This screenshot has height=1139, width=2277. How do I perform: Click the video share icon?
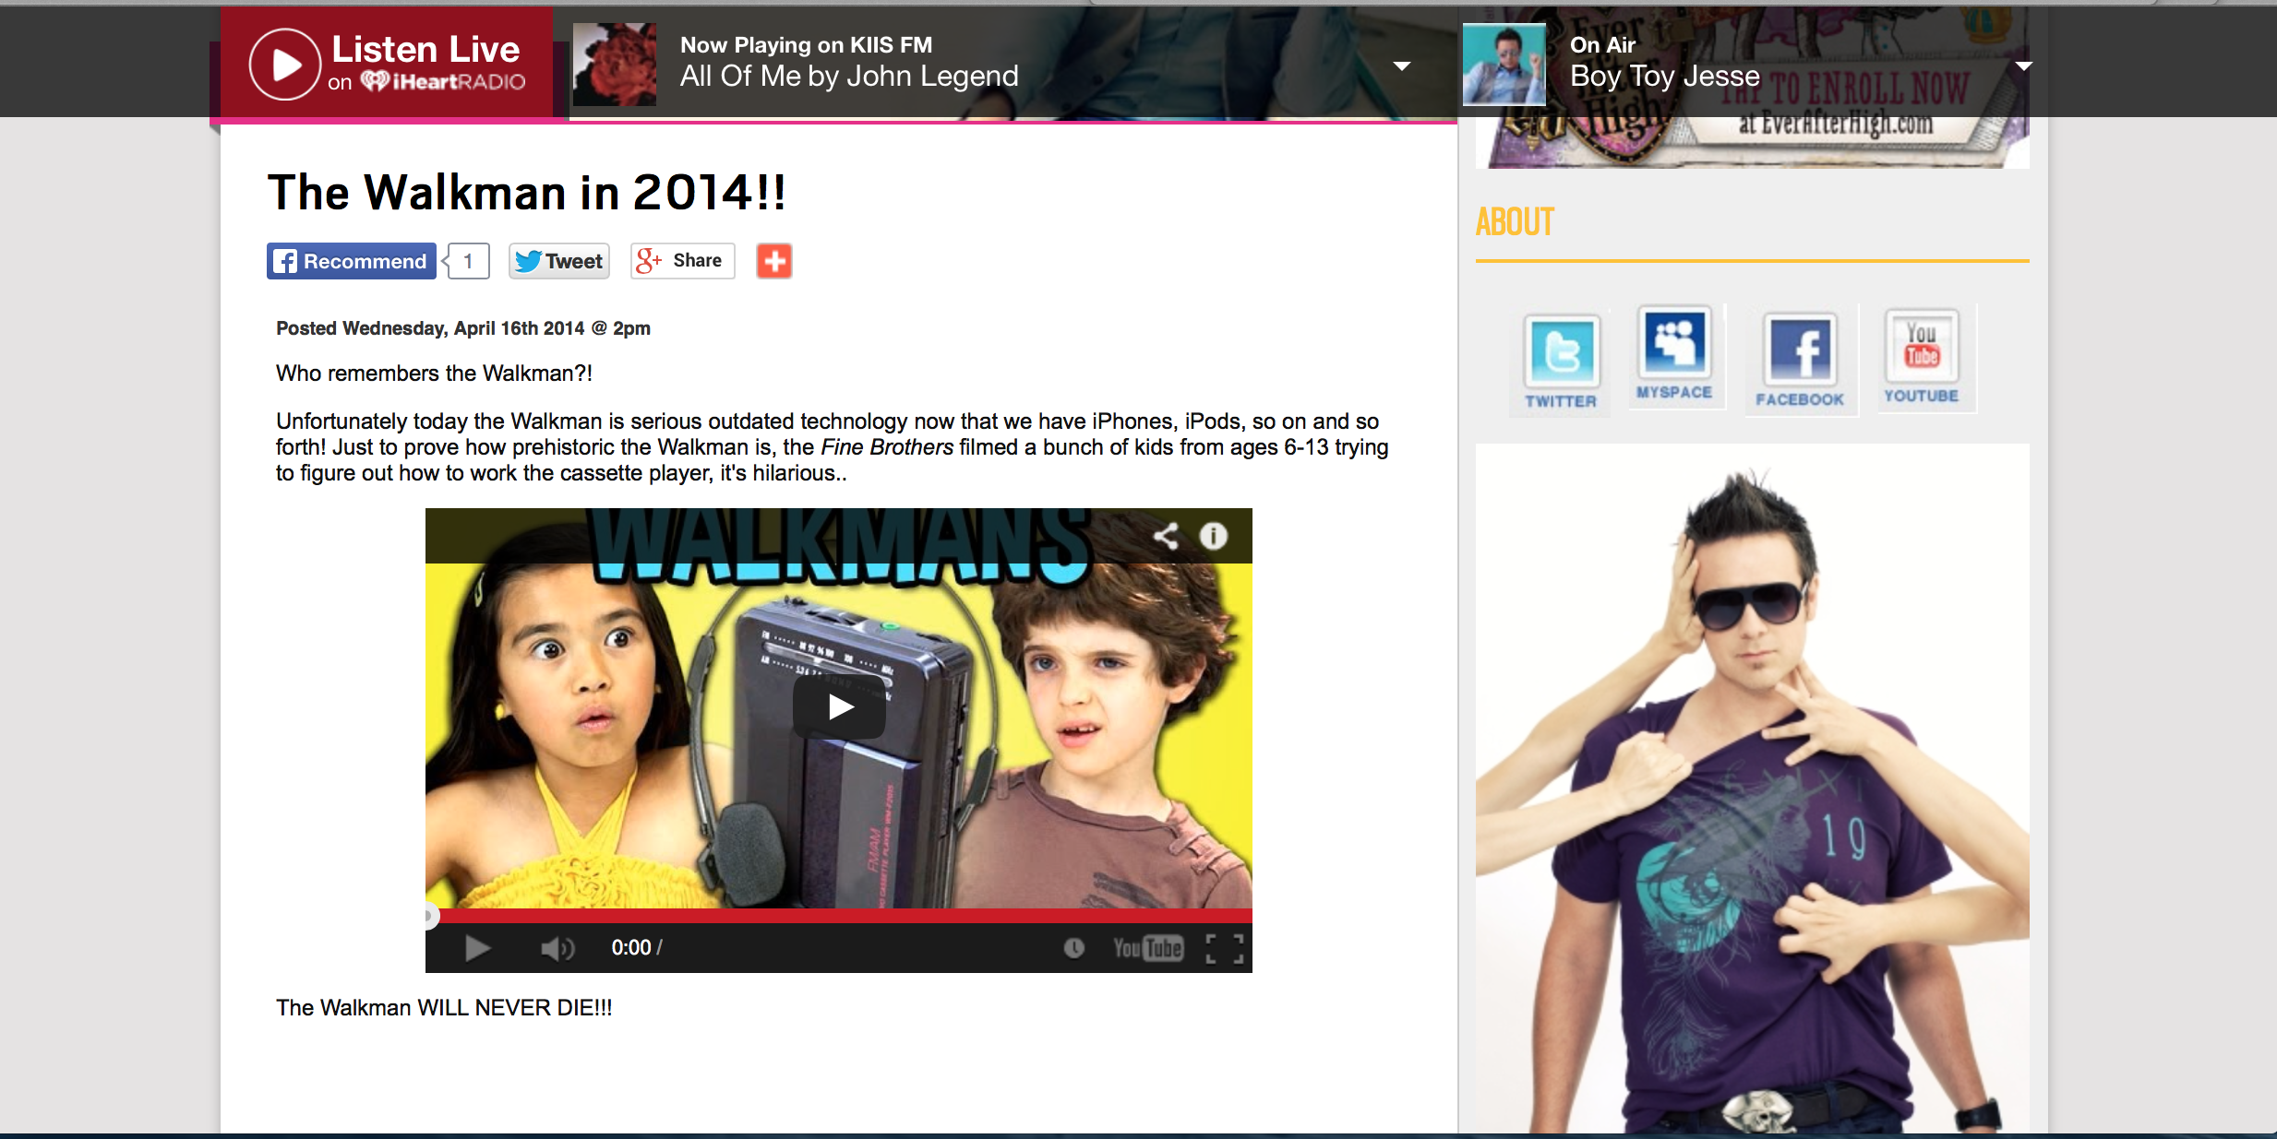(x=1166, y=536)
